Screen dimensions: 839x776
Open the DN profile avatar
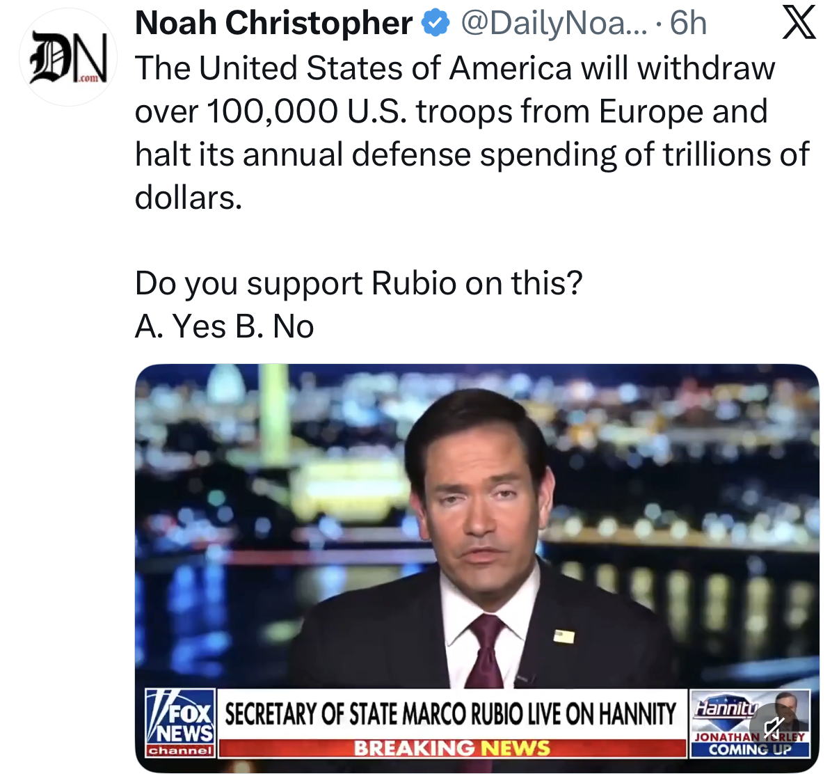pos(68,58)
